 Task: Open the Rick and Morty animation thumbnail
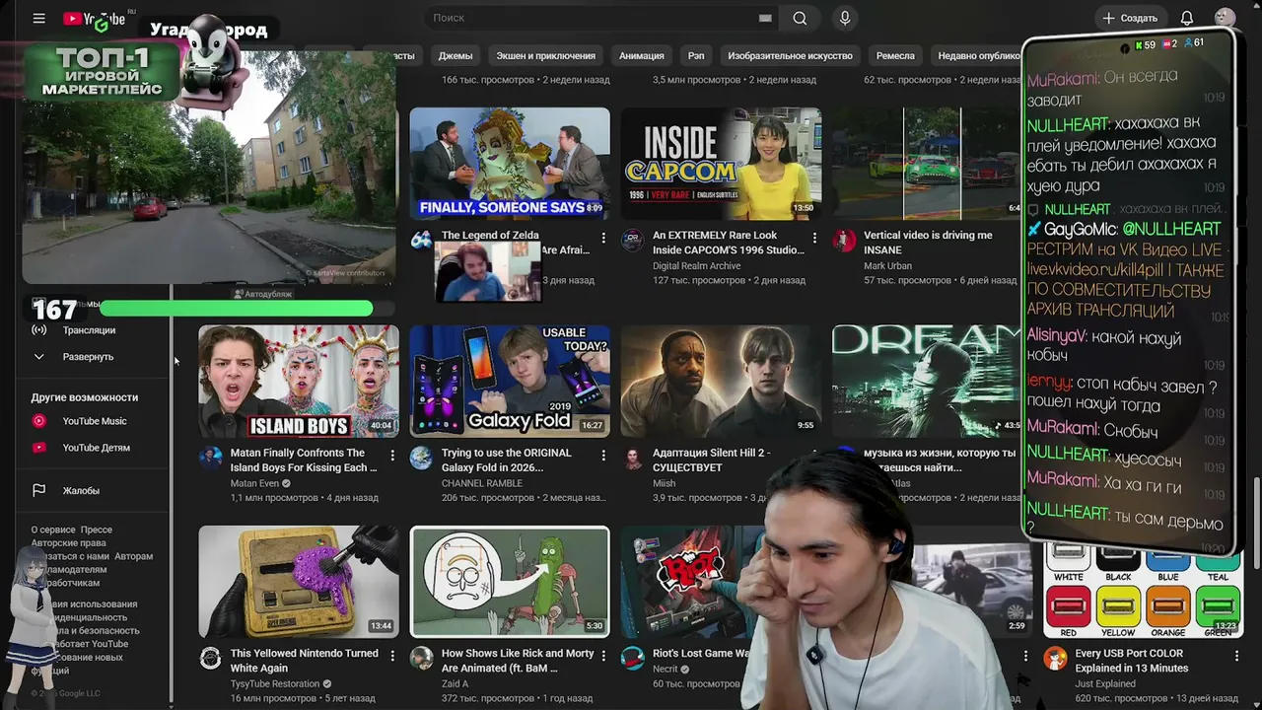click(510, 582)
